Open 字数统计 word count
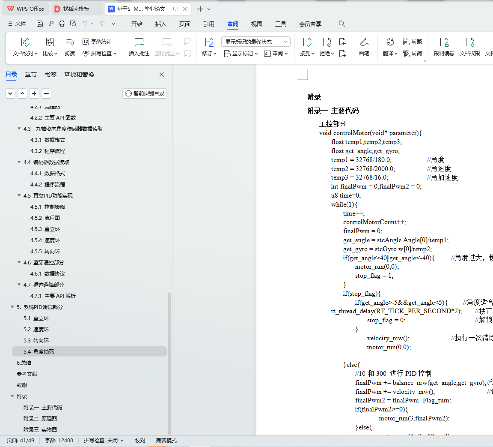The width and height of the screenshot is (493, 447). 97,42
